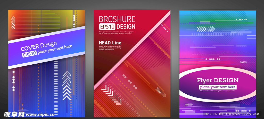Screen dimensions: 264x119
Task: Click the small upward chevrons on the cover's top-left
Action: (x=13, y=23)
